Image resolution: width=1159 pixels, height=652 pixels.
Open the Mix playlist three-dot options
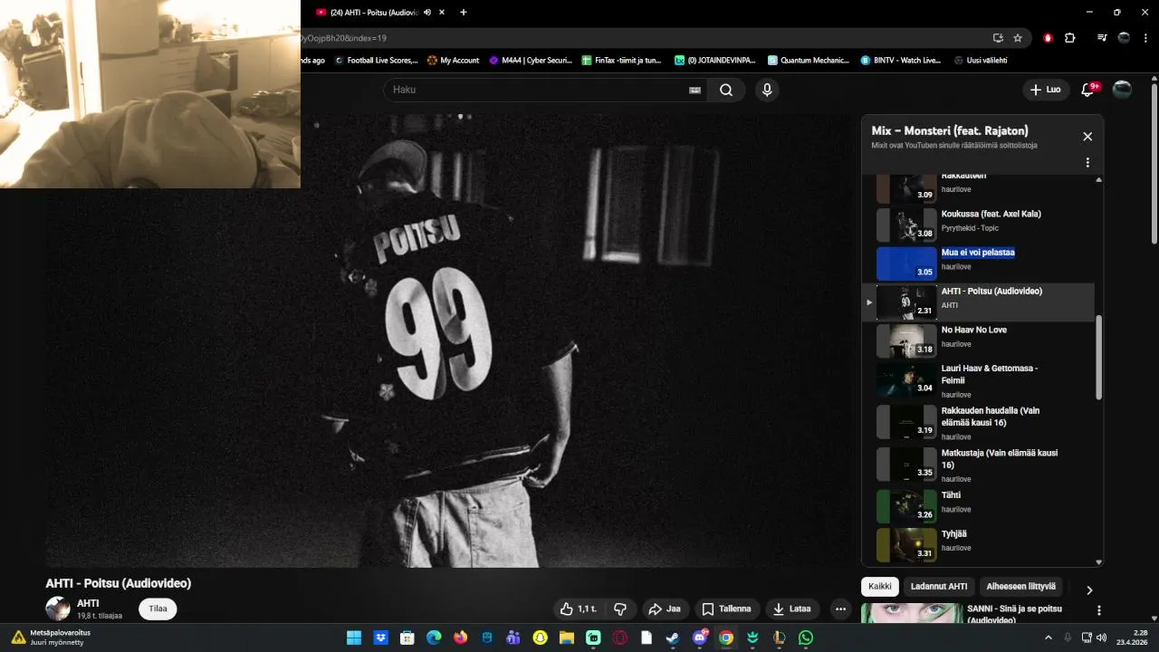1087,163
